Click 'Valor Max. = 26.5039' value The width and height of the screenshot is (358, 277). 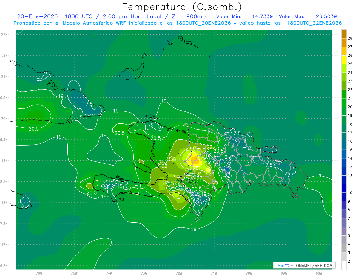[308, 16]
